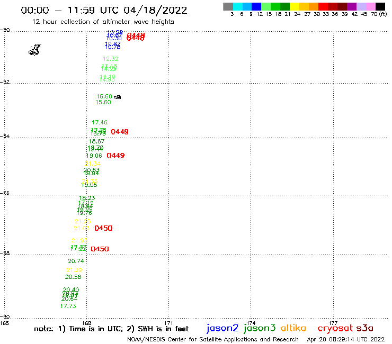Click the wave height value 18.23
The width and height of the screenshot is (392, 344).
[x=87, y=198]
